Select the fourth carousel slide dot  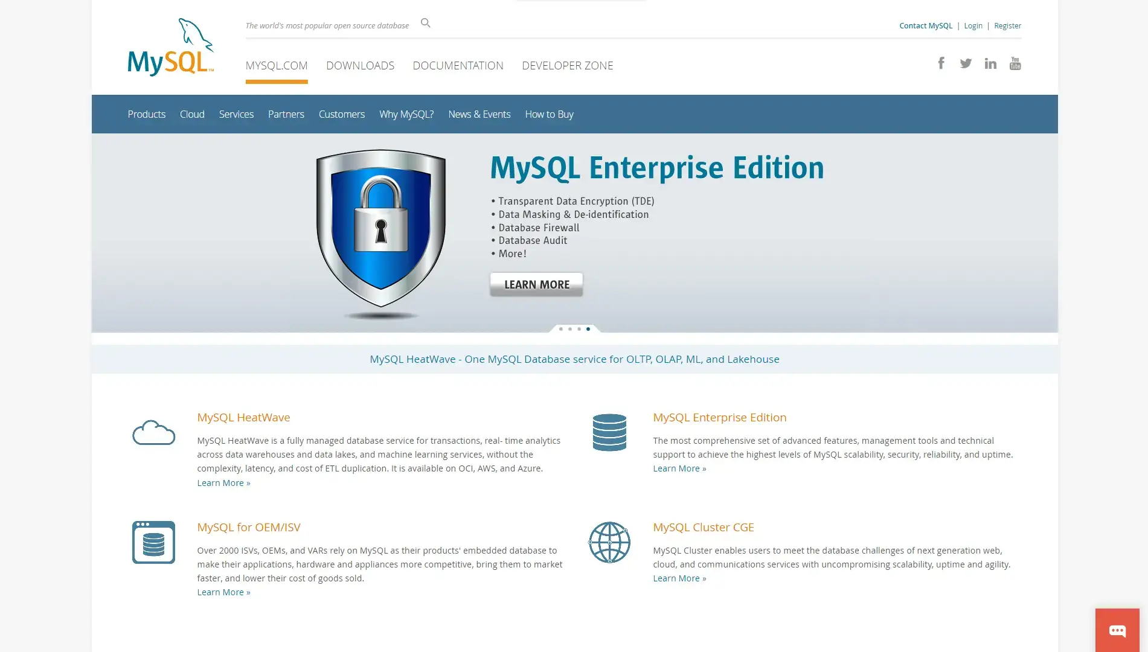588,329
